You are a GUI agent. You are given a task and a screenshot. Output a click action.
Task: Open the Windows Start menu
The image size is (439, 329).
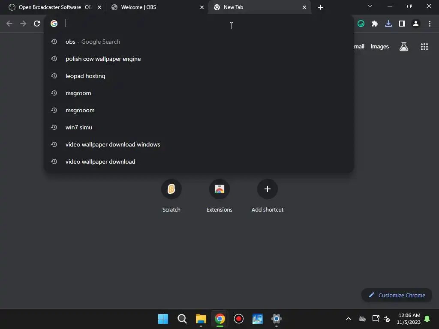[163, 319]
